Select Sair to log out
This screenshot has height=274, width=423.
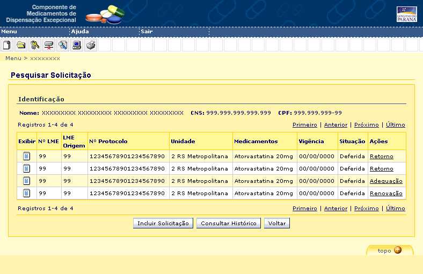pos(147,32)
